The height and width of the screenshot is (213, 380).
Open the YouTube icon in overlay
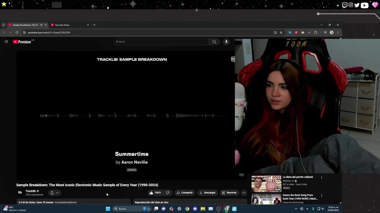(365, 5)
